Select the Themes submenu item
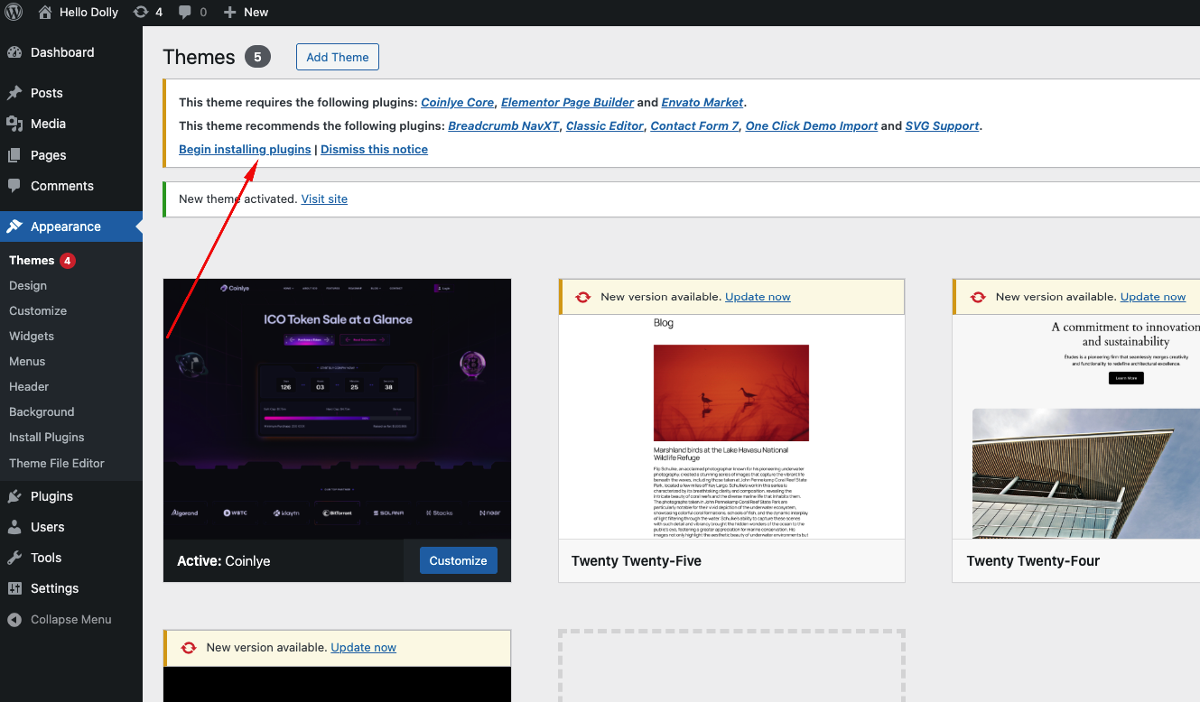Image resolution: width=1200 pixels, height=702 pixels. click(x=32, y=260)
